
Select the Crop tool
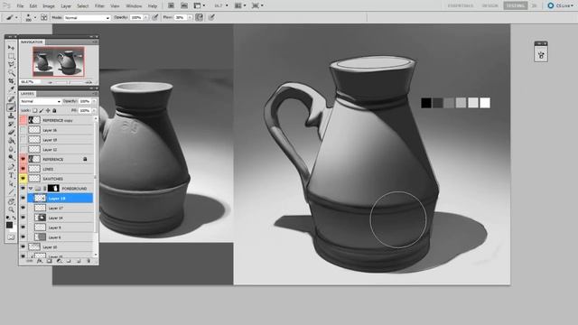(x=11, y=81)
